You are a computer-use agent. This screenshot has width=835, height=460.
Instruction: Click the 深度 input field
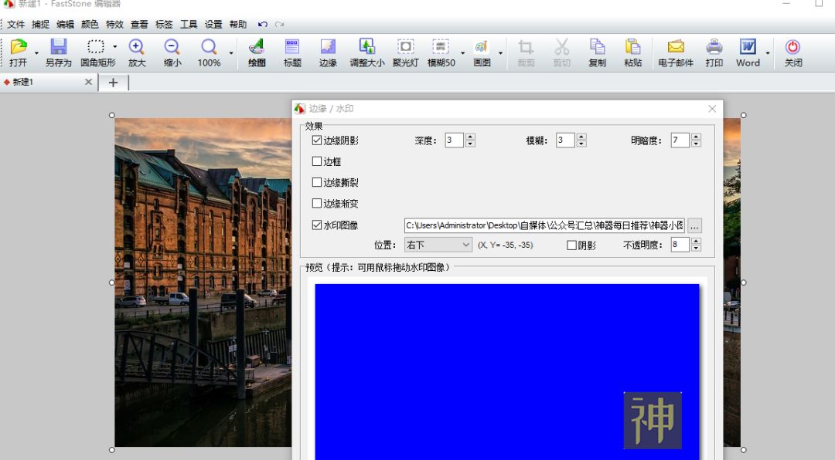coord(455,140)
